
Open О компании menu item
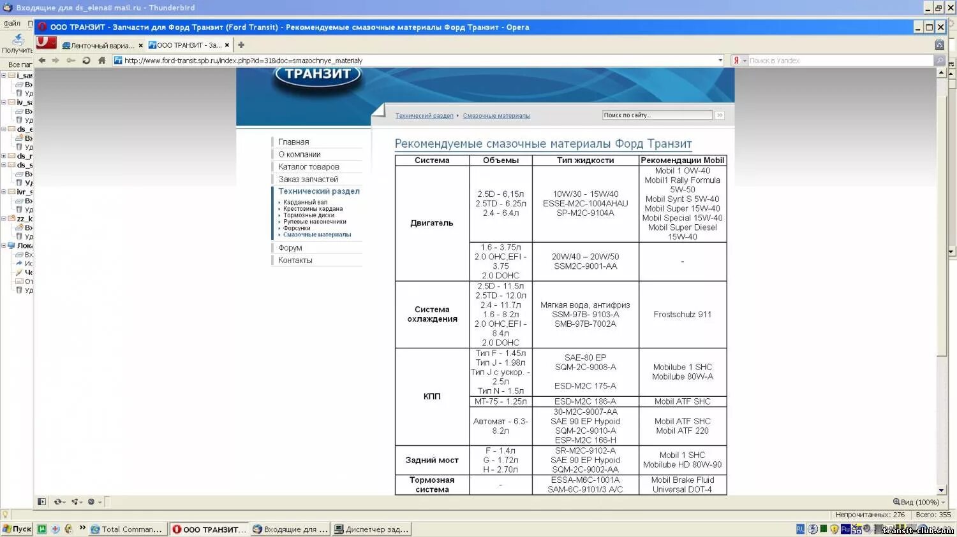pyautogui.click(x=299, y=154)
